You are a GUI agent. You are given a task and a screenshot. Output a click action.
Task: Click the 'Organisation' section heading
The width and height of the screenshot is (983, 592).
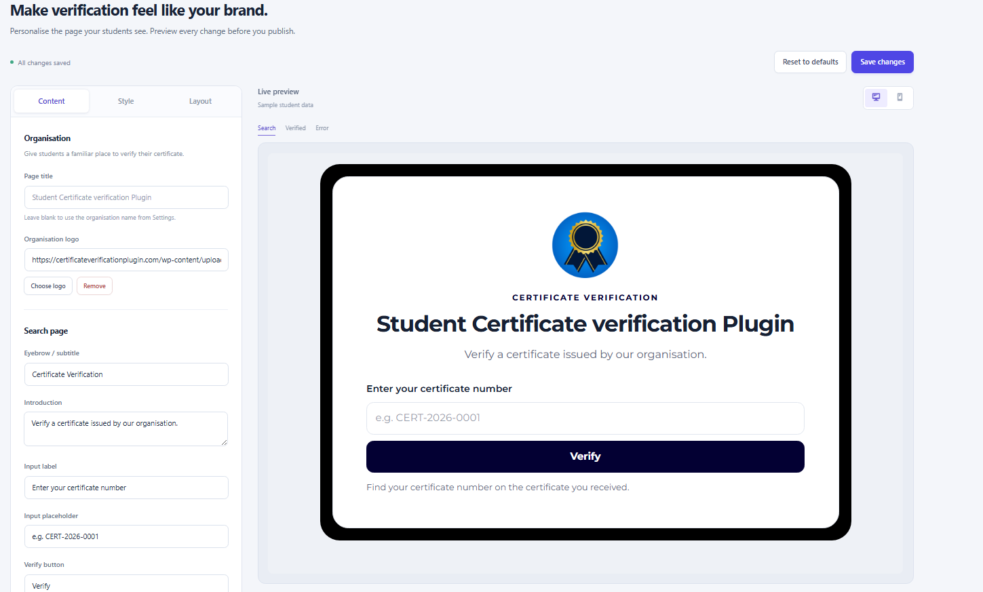click(47, 138)
